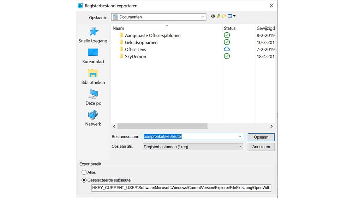Close the export dialog
353x198 pixels.
coord(271,6)
